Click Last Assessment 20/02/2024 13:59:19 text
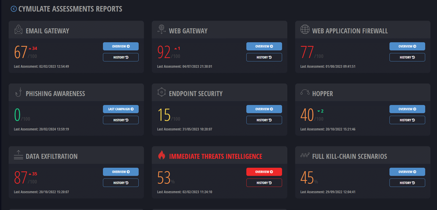Screen dimensions: 437x210 [x=41, y=129]
